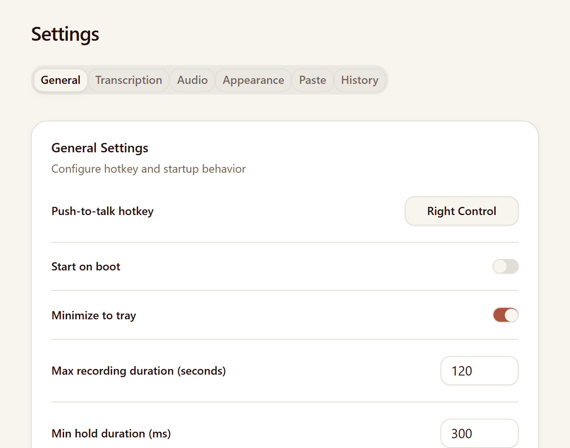Click empty space inside the General Settings card
570x448 pixels.
pos(326,159)
